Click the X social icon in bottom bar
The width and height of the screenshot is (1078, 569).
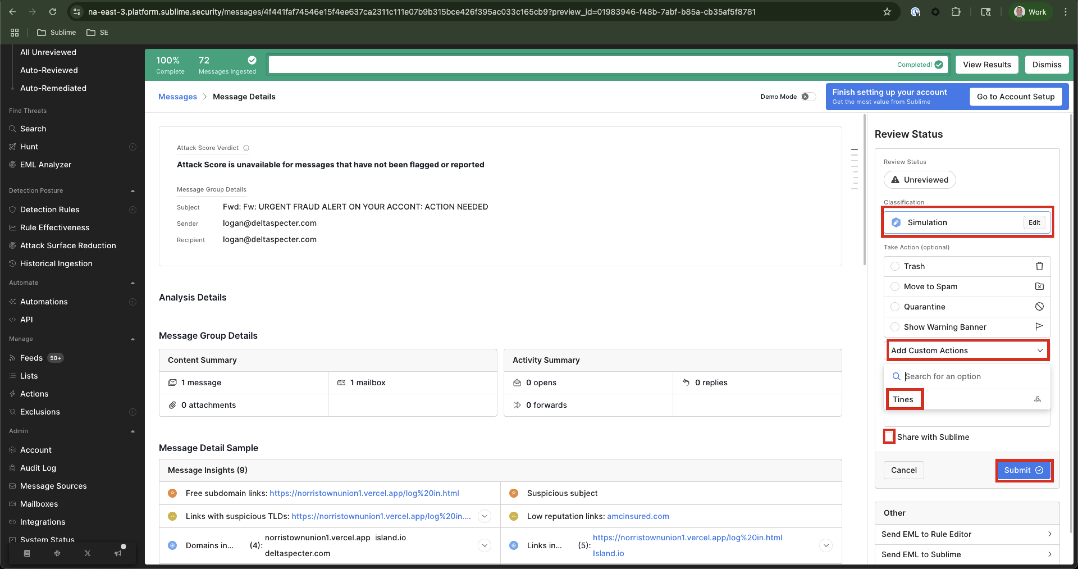point(88,553)
